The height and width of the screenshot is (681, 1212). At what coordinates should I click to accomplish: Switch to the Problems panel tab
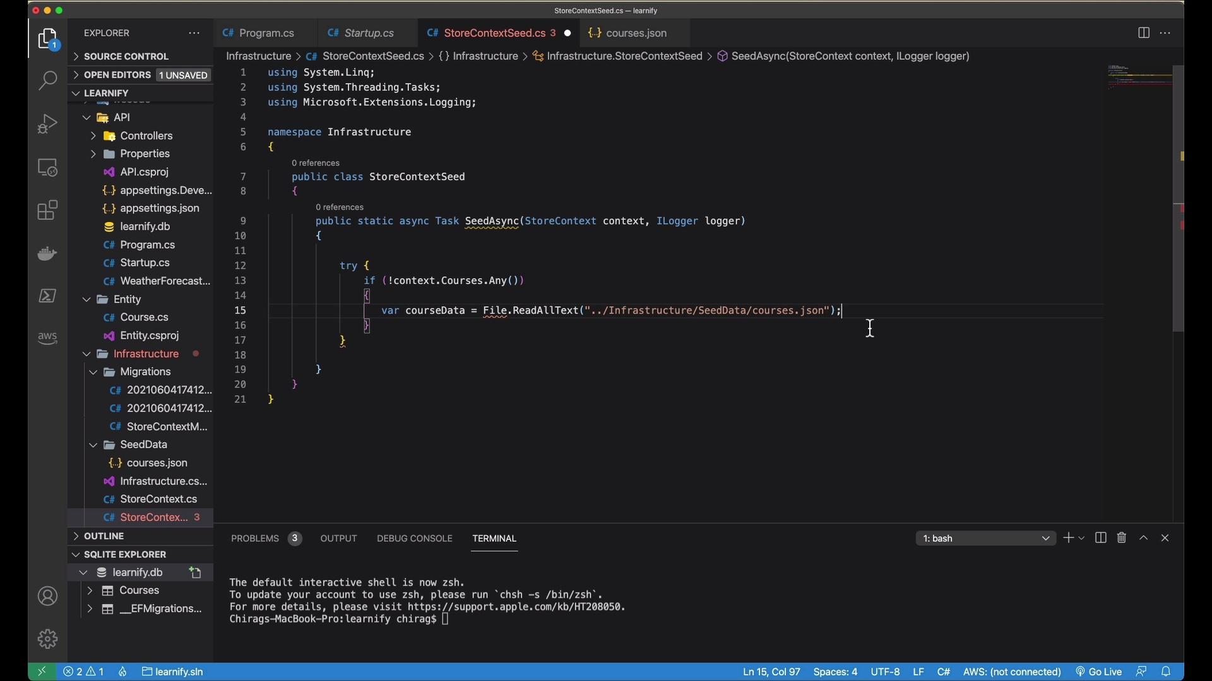(x=255, y=538)
